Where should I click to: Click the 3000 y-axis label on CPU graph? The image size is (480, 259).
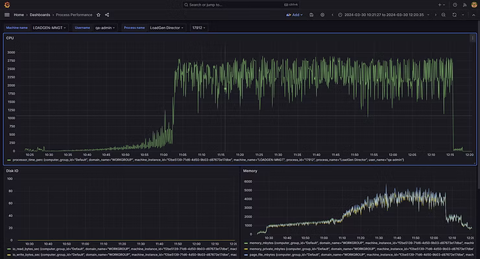pyautogui.click(x=11, y=52)
